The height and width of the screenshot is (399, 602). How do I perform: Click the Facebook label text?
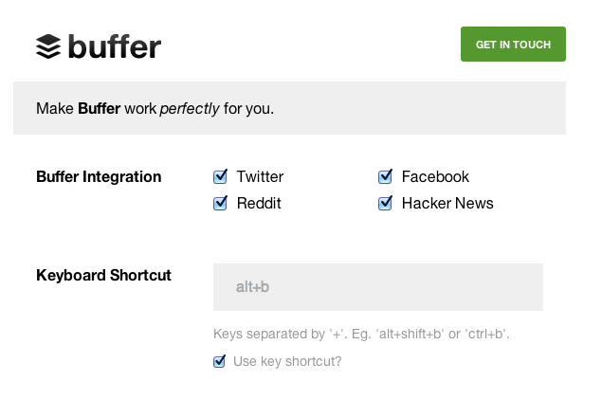click(x=435, y=176)
